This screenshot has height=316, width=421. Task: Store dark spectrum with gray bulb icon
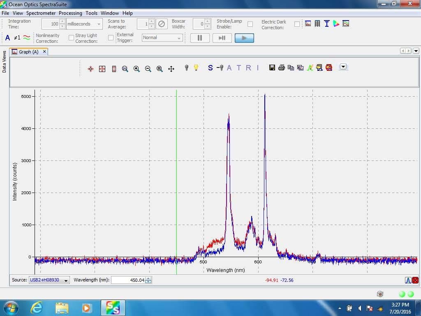[x=186, y=68]
